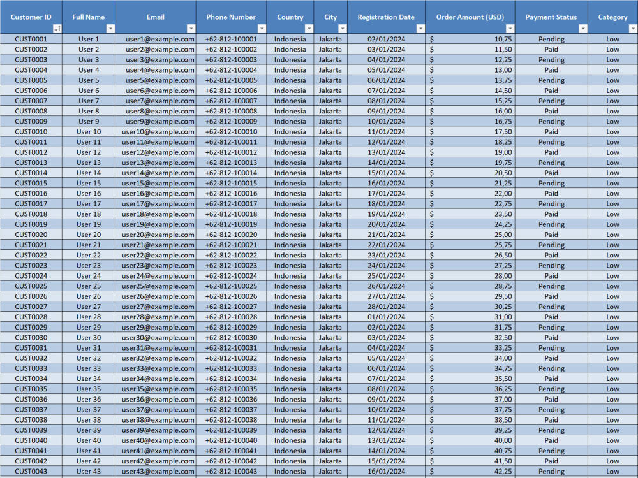Viewport: 638px width, 478px height.
Task: Select order amount cell 25,00
Action: pos(470,235)
